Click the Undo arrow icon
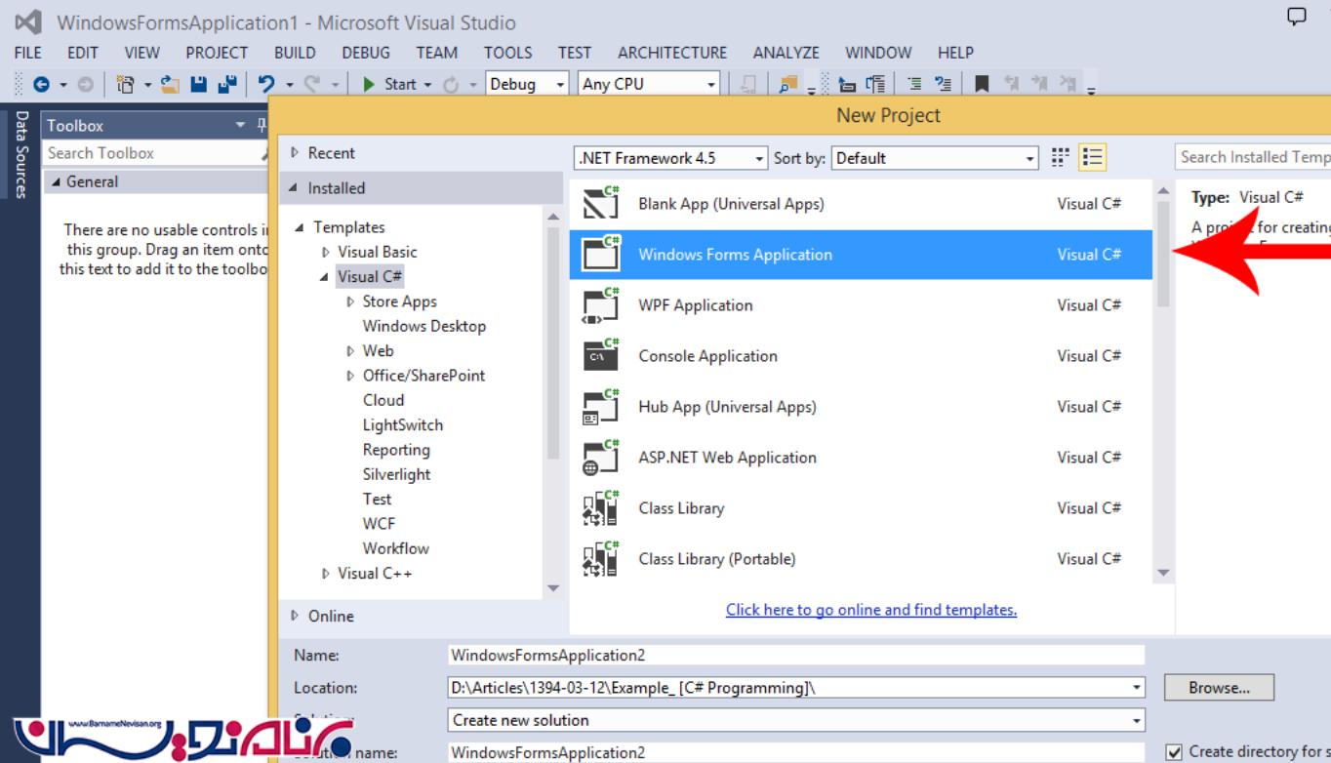This screenshot has height=763, width=1331. click(266, 85)
